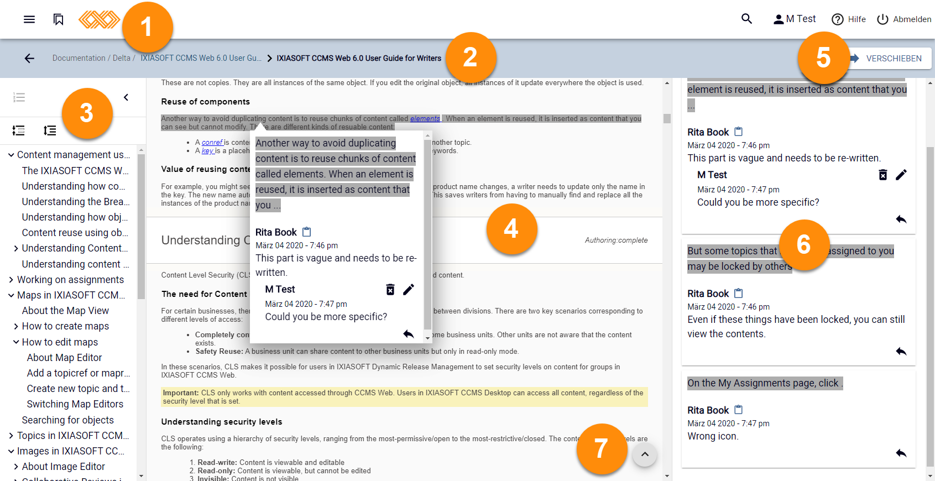Click Abmelden to log out
The width and height of the screenshot is (935, 481).
click(904, 19)
